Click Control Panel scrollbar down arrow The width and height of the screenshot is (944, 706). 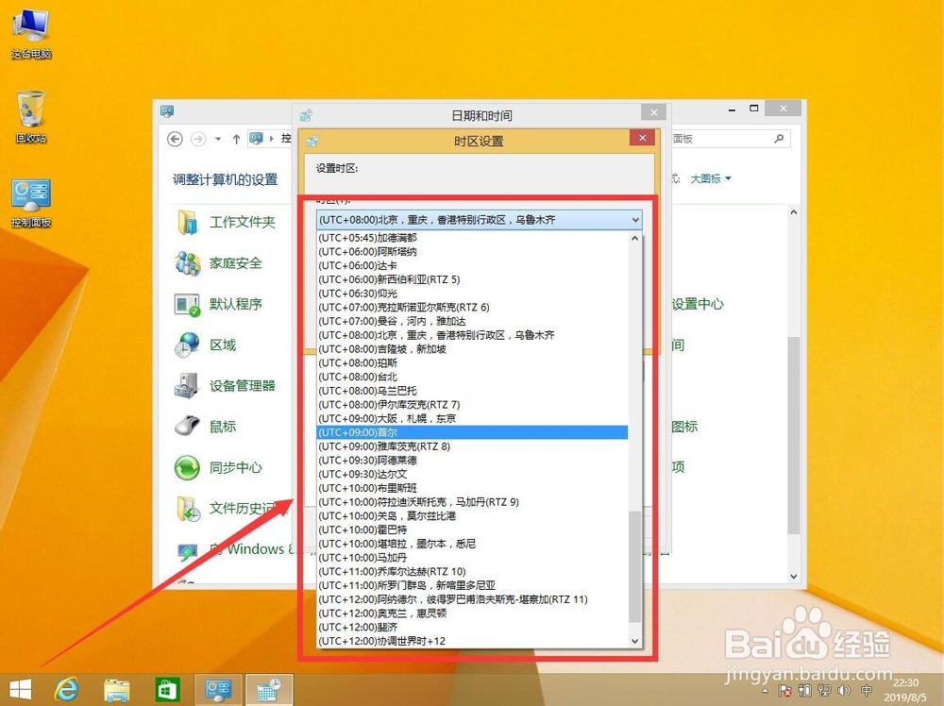(794, 576)
